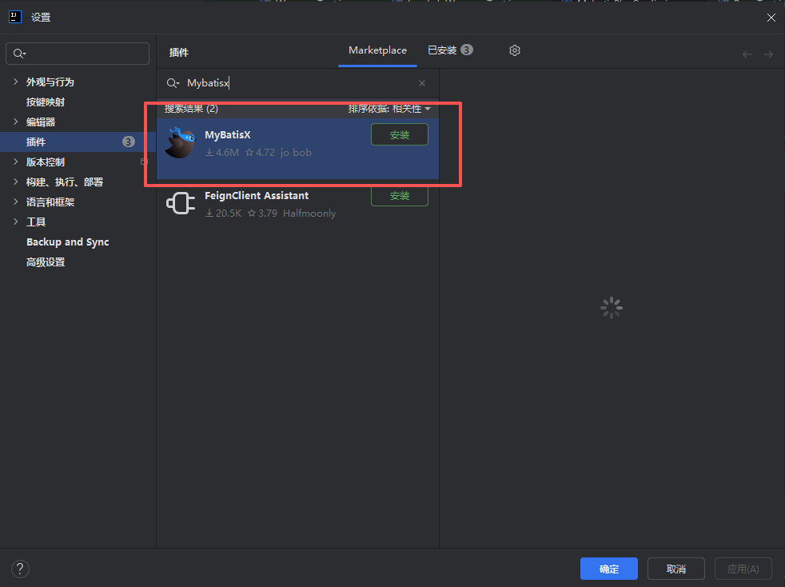
Task: Navigate forward with the right arrow
Action: (x=768, y=54)
